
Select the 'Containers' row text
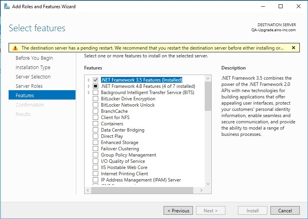tap(112, 124)
